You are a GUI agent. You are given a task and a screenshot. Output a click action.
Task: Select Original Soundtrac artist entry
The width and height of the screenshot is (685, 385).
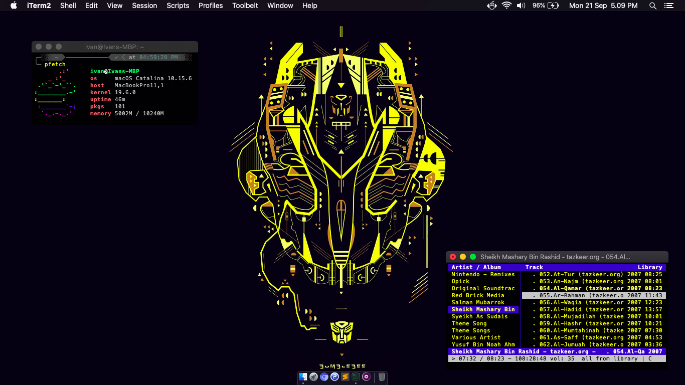pos(483,288)
